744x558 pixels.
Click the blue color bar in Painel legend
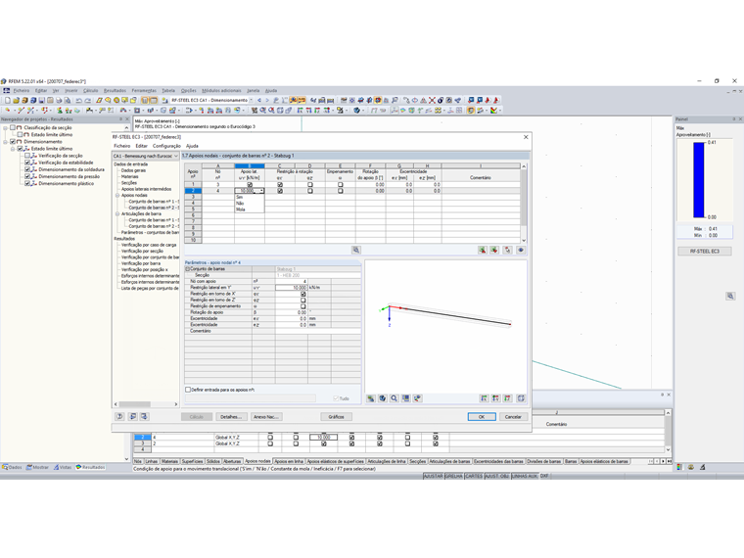click(698, 180)
